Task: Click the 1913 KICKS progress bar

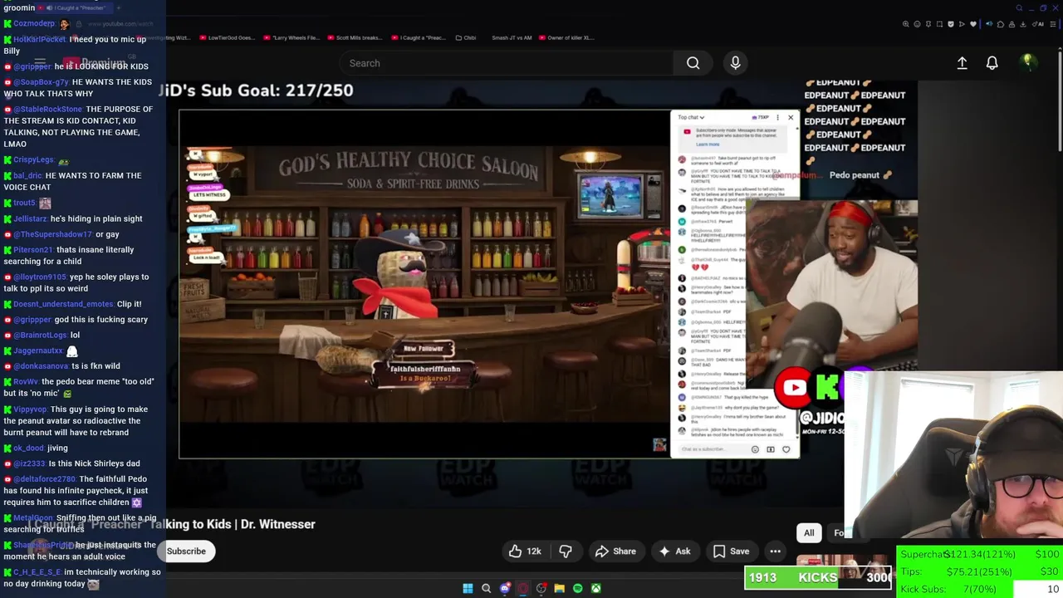Action: pyautogui.click(x=817, y=577)
